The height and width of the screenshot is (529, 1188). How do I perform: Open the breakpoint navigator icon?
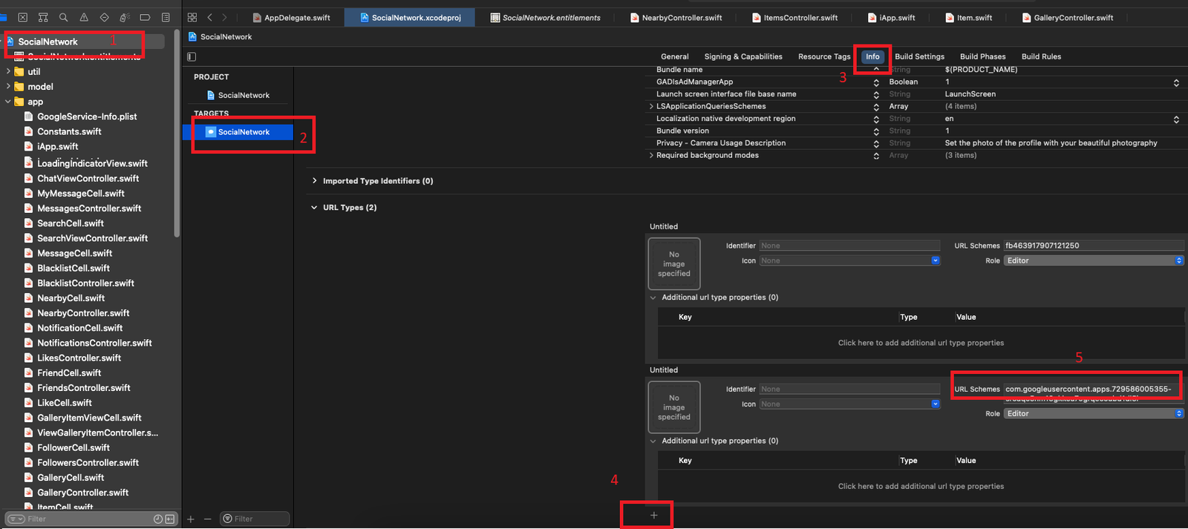[x=145, y=17]
